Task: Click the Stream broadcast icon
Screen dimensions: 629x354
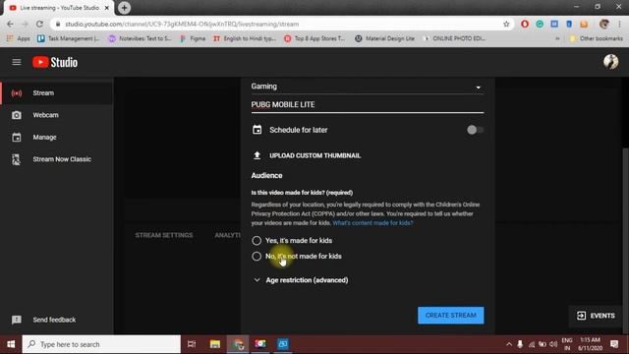Action: tap(17, 93)
